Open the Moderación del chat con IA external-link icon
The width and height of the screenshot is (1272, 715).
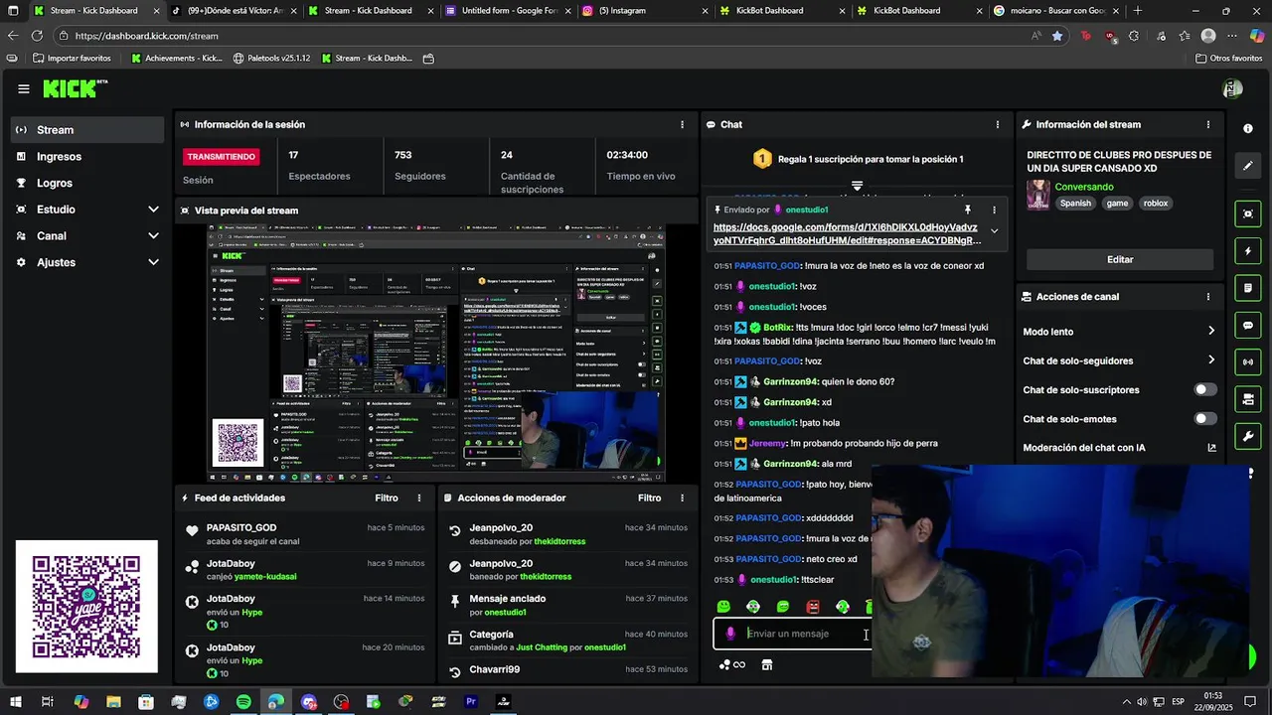pyautogui.click(x=1211, y=448)
